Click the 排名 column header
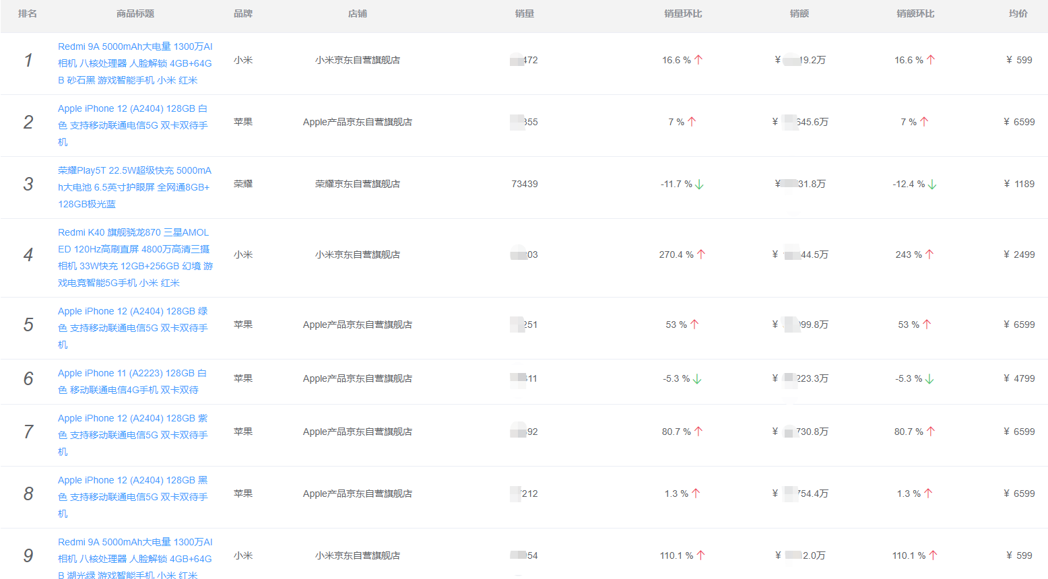The width and height of the screenshot is (1048, 579). click(x=28, y=13)
